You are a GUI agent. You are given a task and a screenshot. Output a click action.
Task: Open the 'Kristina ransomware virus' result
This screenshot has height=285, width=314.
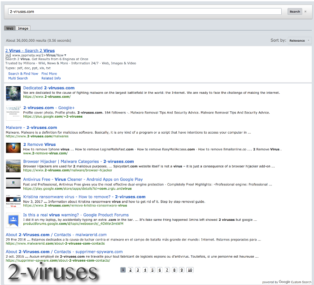[84, 197]
